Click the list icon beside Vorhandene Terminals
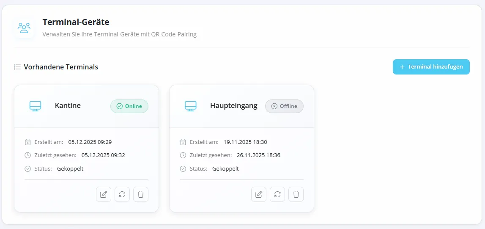Screen dimensions: 485x229 [x=17, y=67]
